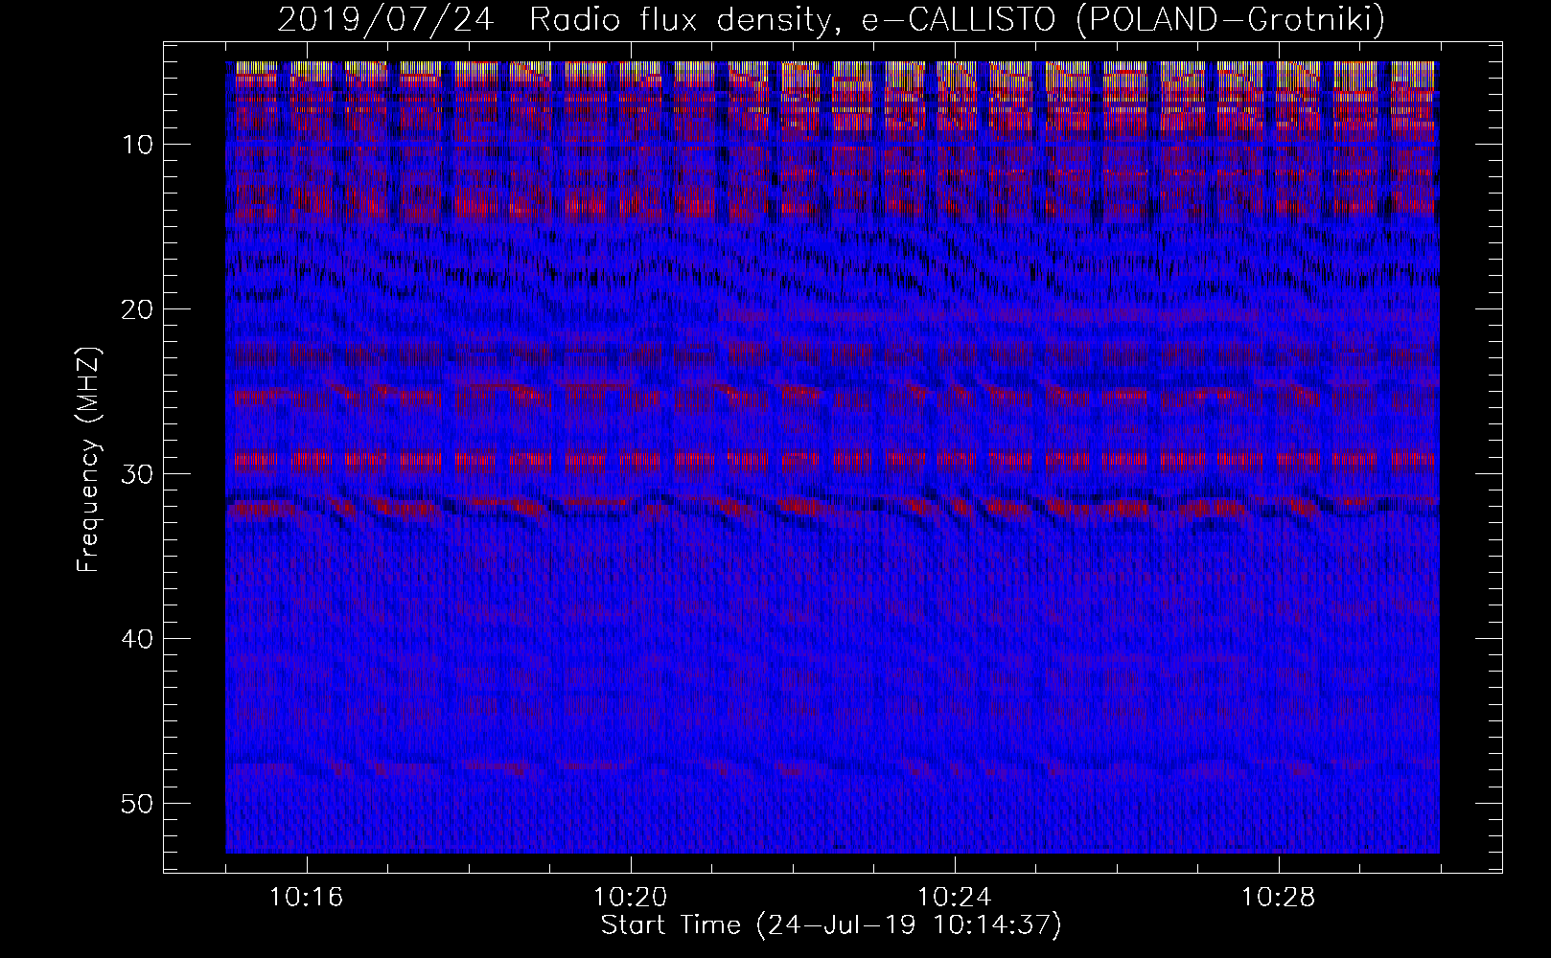Click the frequency tick label 50

click(137, 804)
